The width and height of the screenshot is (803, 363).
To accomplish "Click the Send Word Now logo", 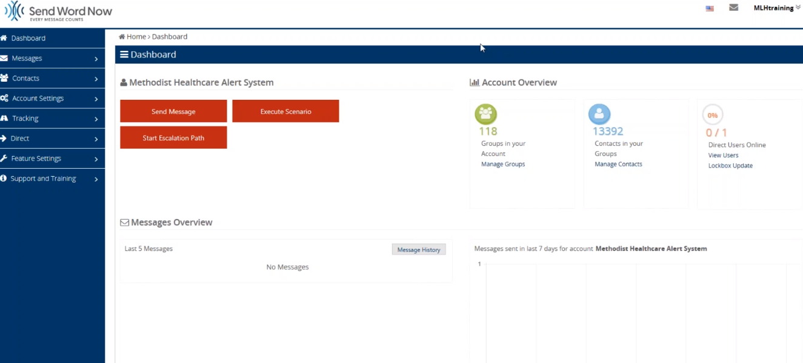I will (x=59, y=12).
